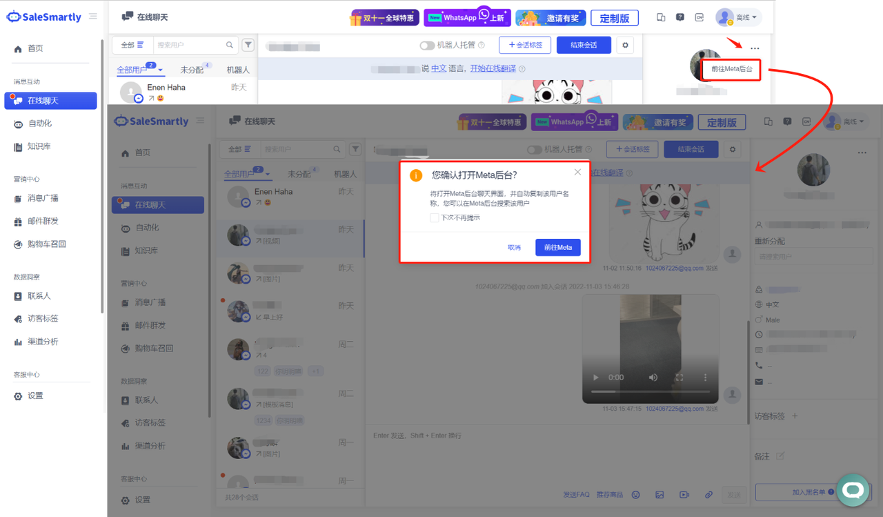Click the send image icon in the composer
Viewport: 883px width, 517px height.
pos(660,494)
